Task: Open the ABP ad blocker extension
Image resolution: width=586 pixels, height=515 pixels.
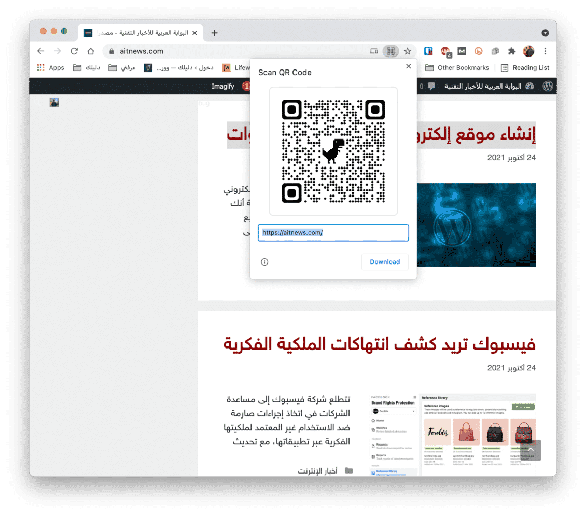Action: pos(445,51)
